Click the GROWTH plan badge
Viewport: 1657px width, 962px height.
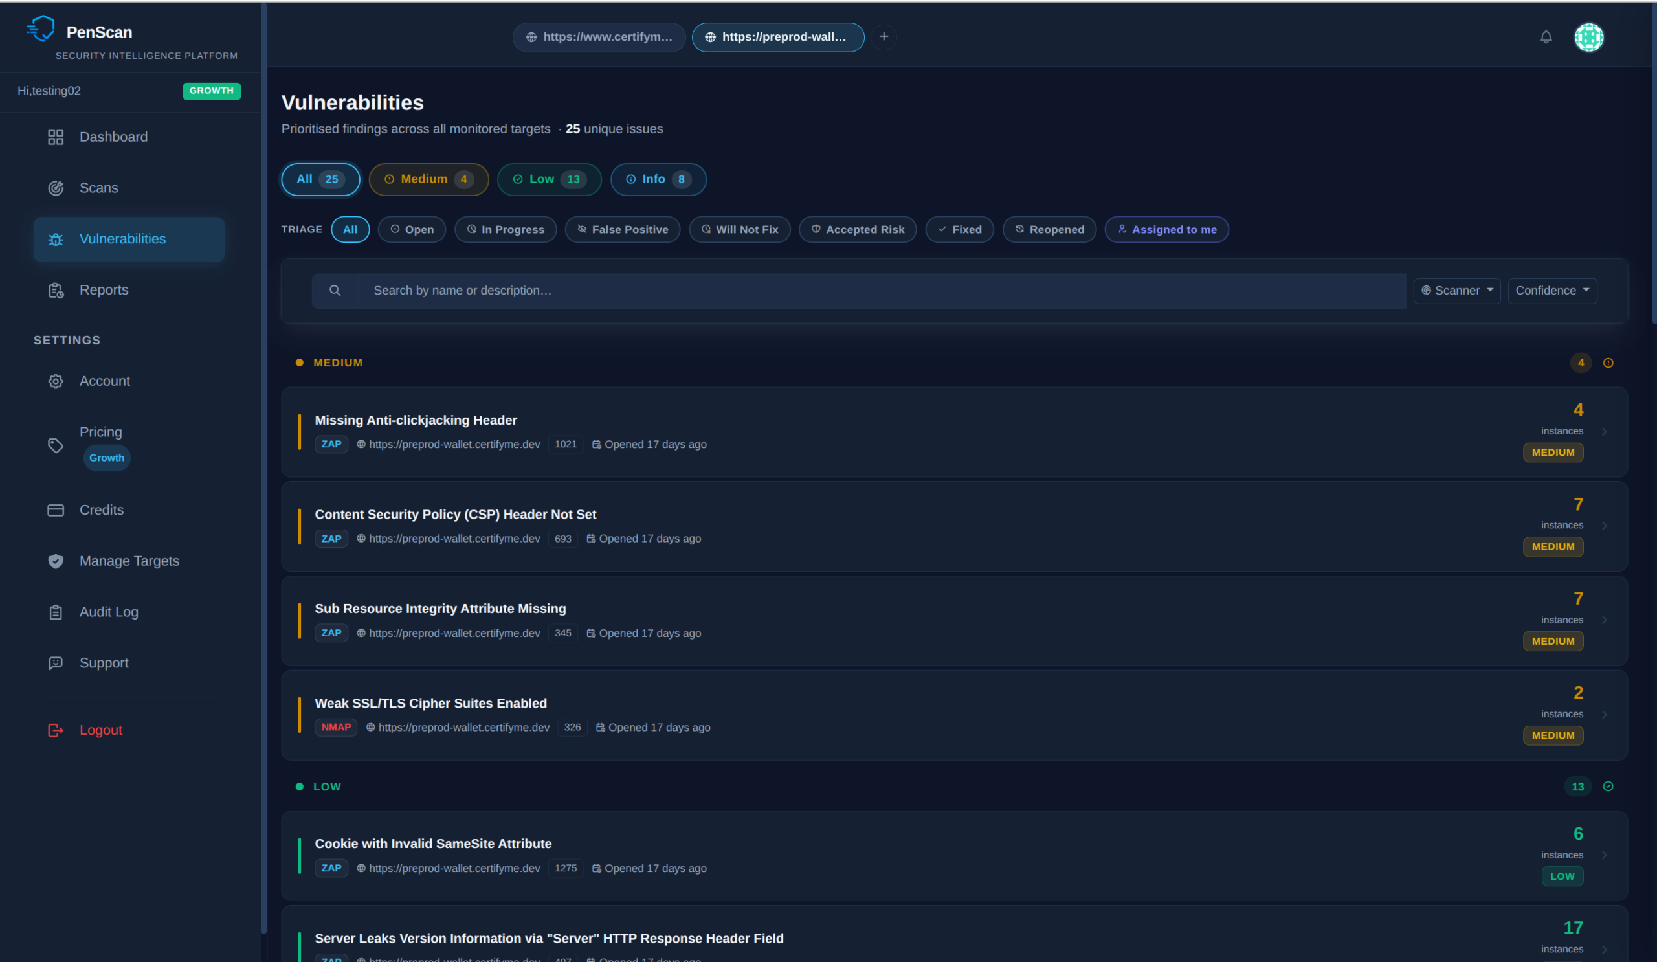(212, 91)
